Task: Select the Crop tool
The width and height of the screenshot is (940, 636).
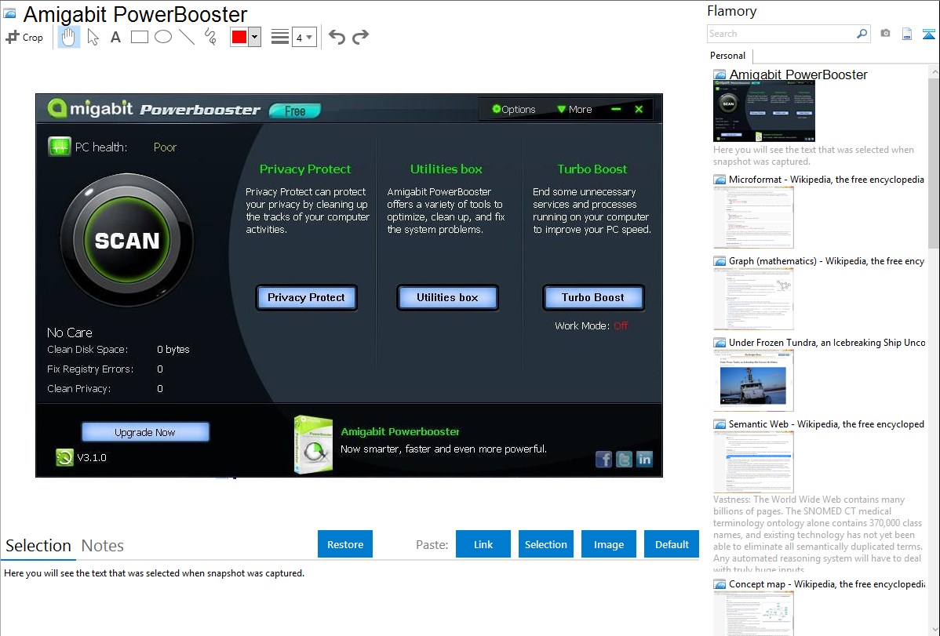Action: 24,37
